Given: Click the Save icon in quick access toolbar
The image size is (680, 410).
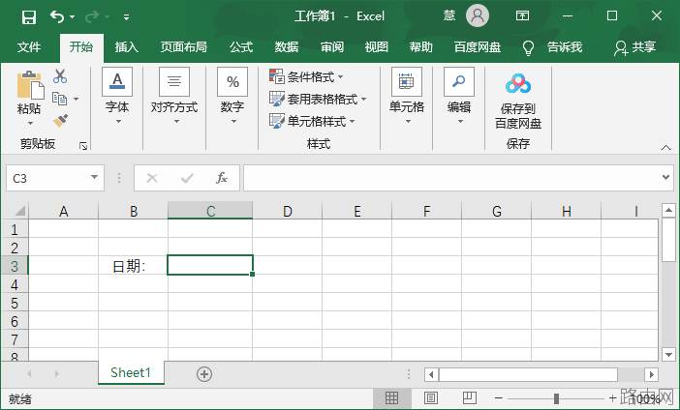Looking at the screenshot, I should pos(29,17).
